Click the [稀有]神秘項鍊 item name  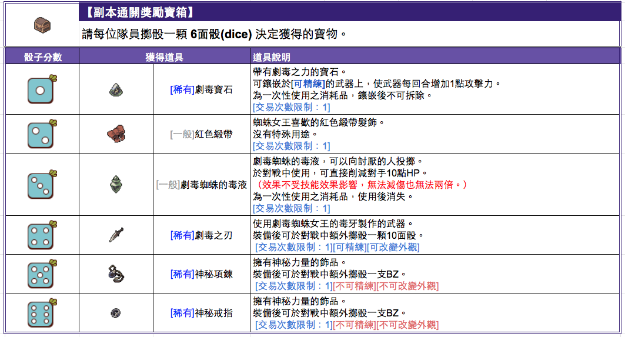(201, 274)
